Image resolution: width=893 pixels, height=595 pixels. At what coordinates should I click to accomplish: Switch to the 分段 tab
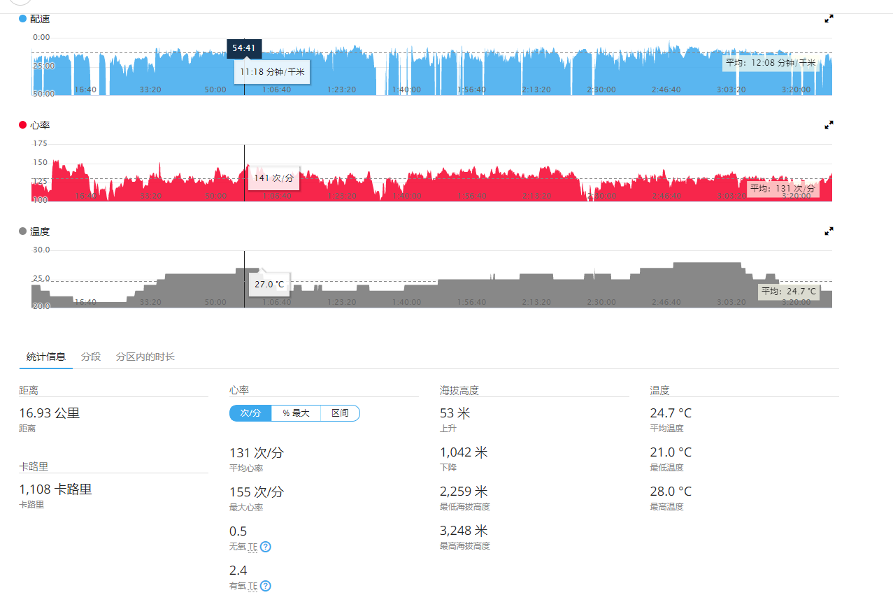91,357
